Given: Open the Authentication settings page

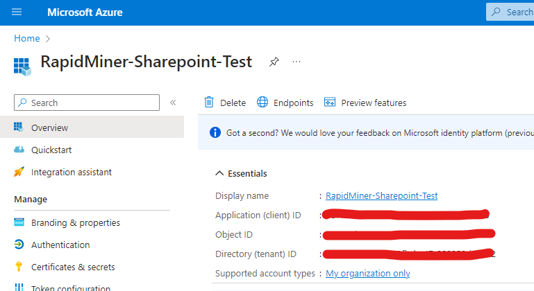Looking at the screenshot, I should pos(60,245).
